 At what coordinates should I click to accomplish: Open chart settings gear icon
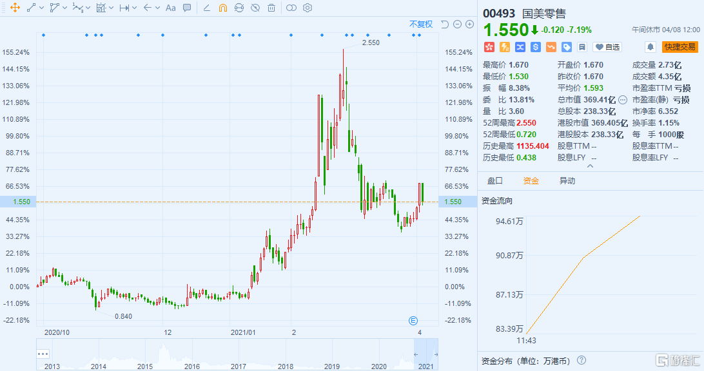point(308,8)
